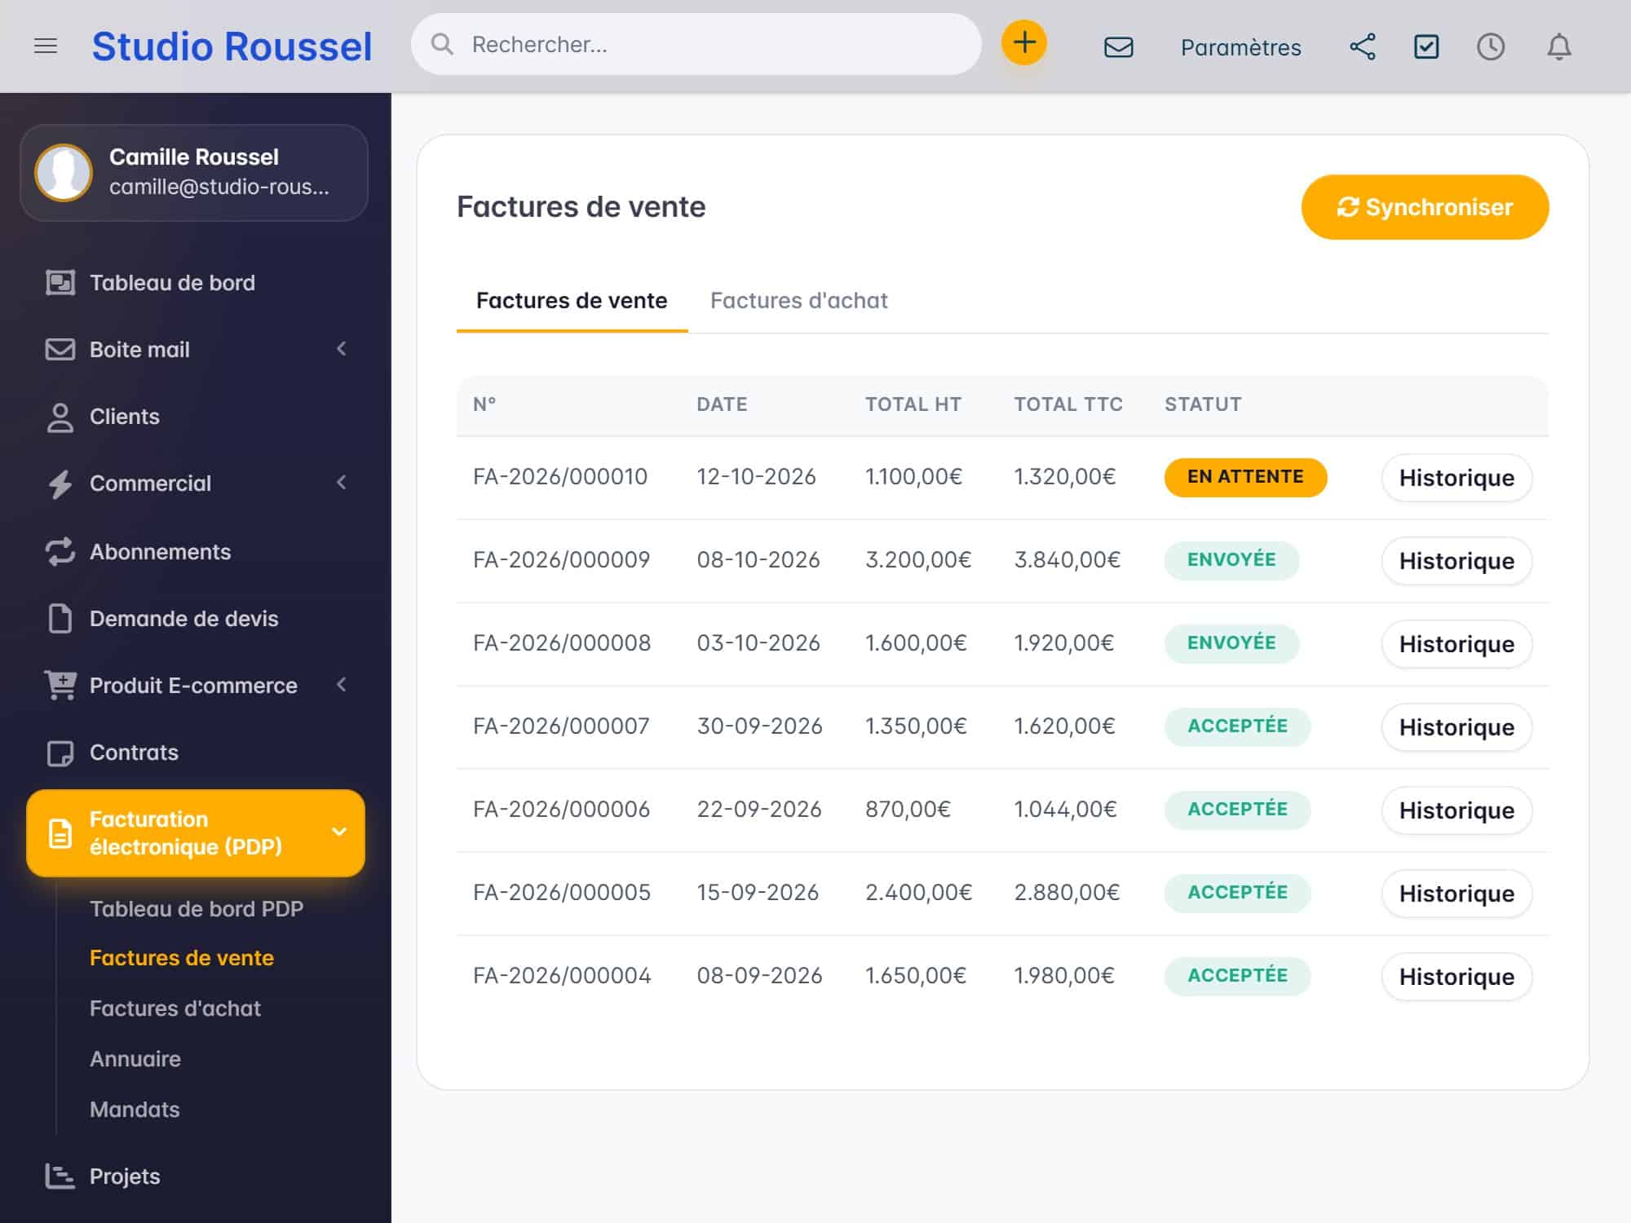Open Paramètres in the top bar

[x=1240, y=47]
